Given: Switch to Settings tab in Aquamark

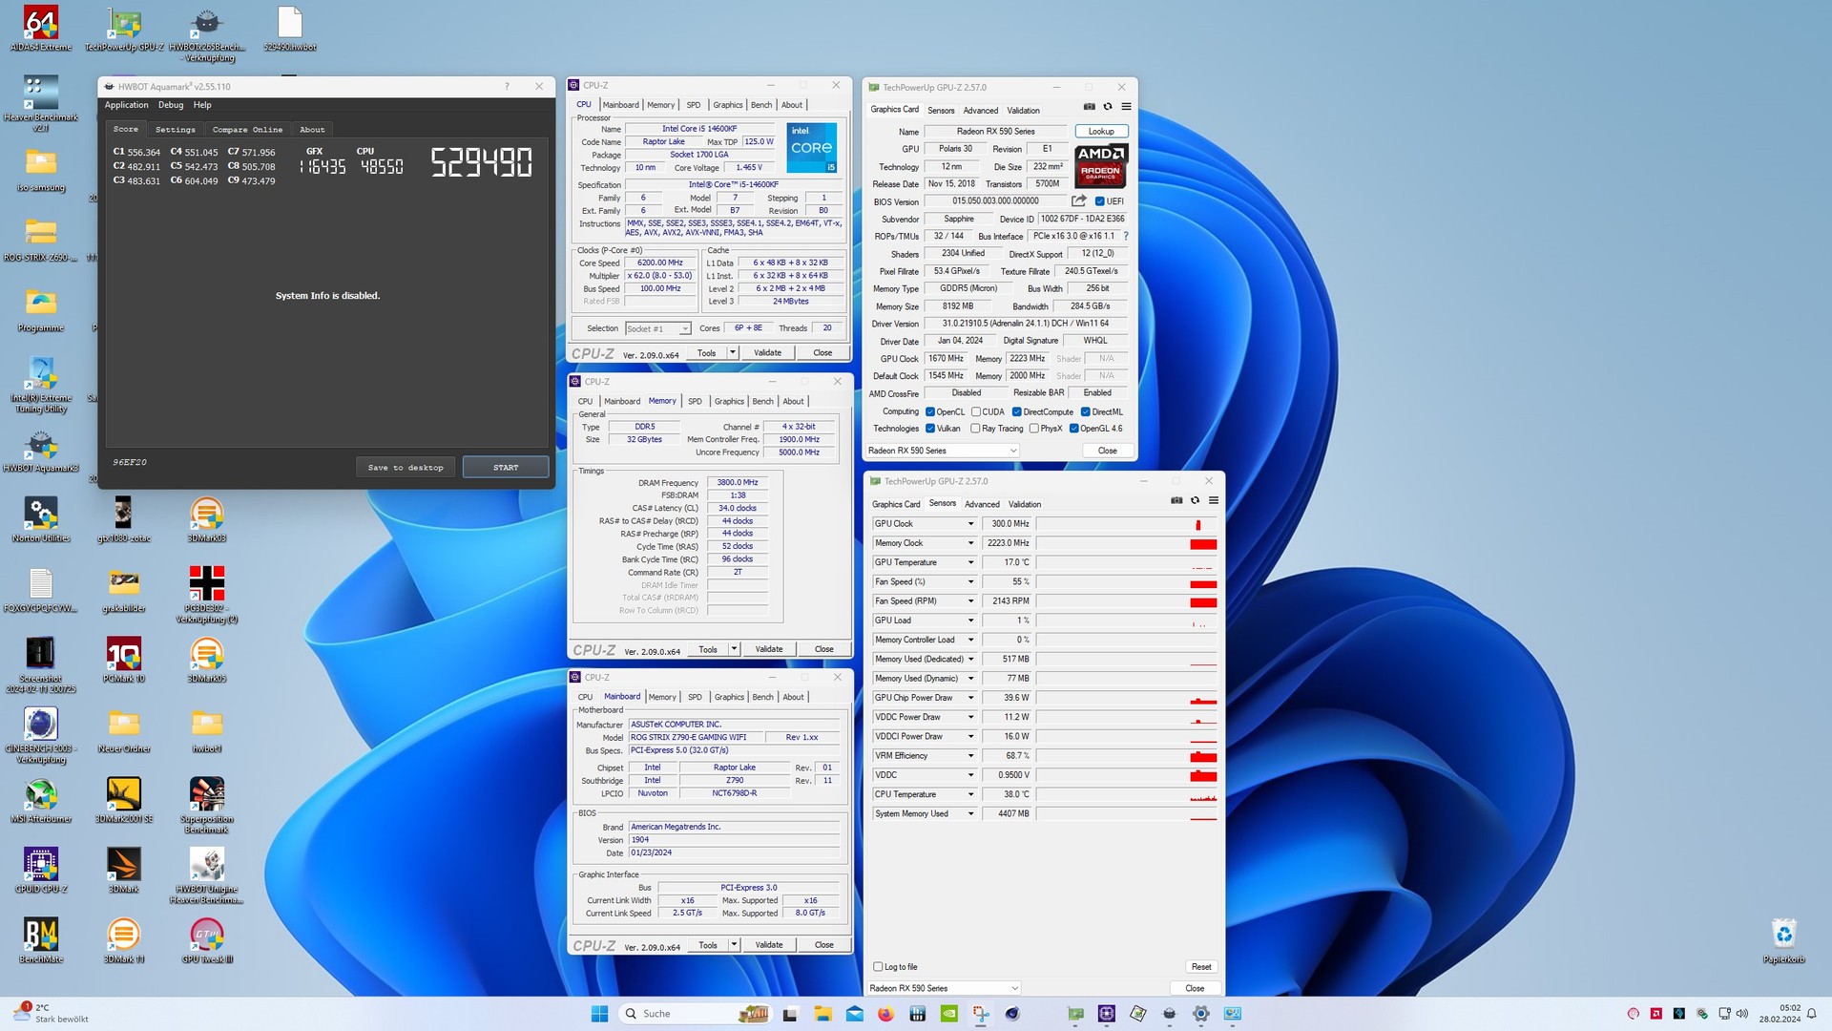Looking at the screenshot, I should [x=176, y=130].
